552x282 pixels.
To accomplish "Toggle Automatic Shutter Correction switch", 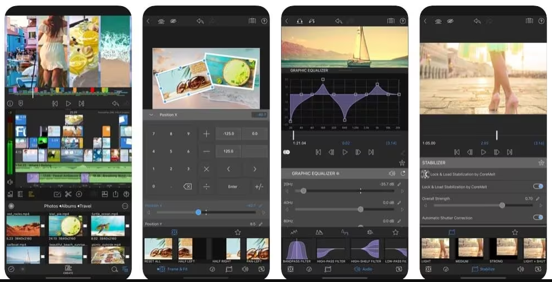I will point(538,218).
